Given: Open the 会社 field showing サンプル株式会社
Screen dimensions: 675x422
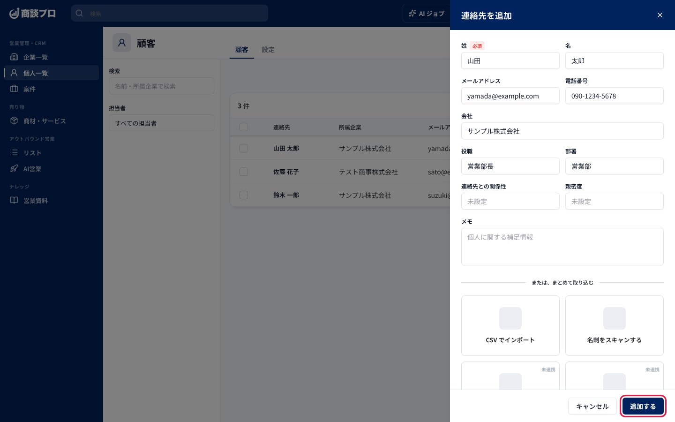Looking at the screenshot, I should pyautogui.click(x=562, y=131).
